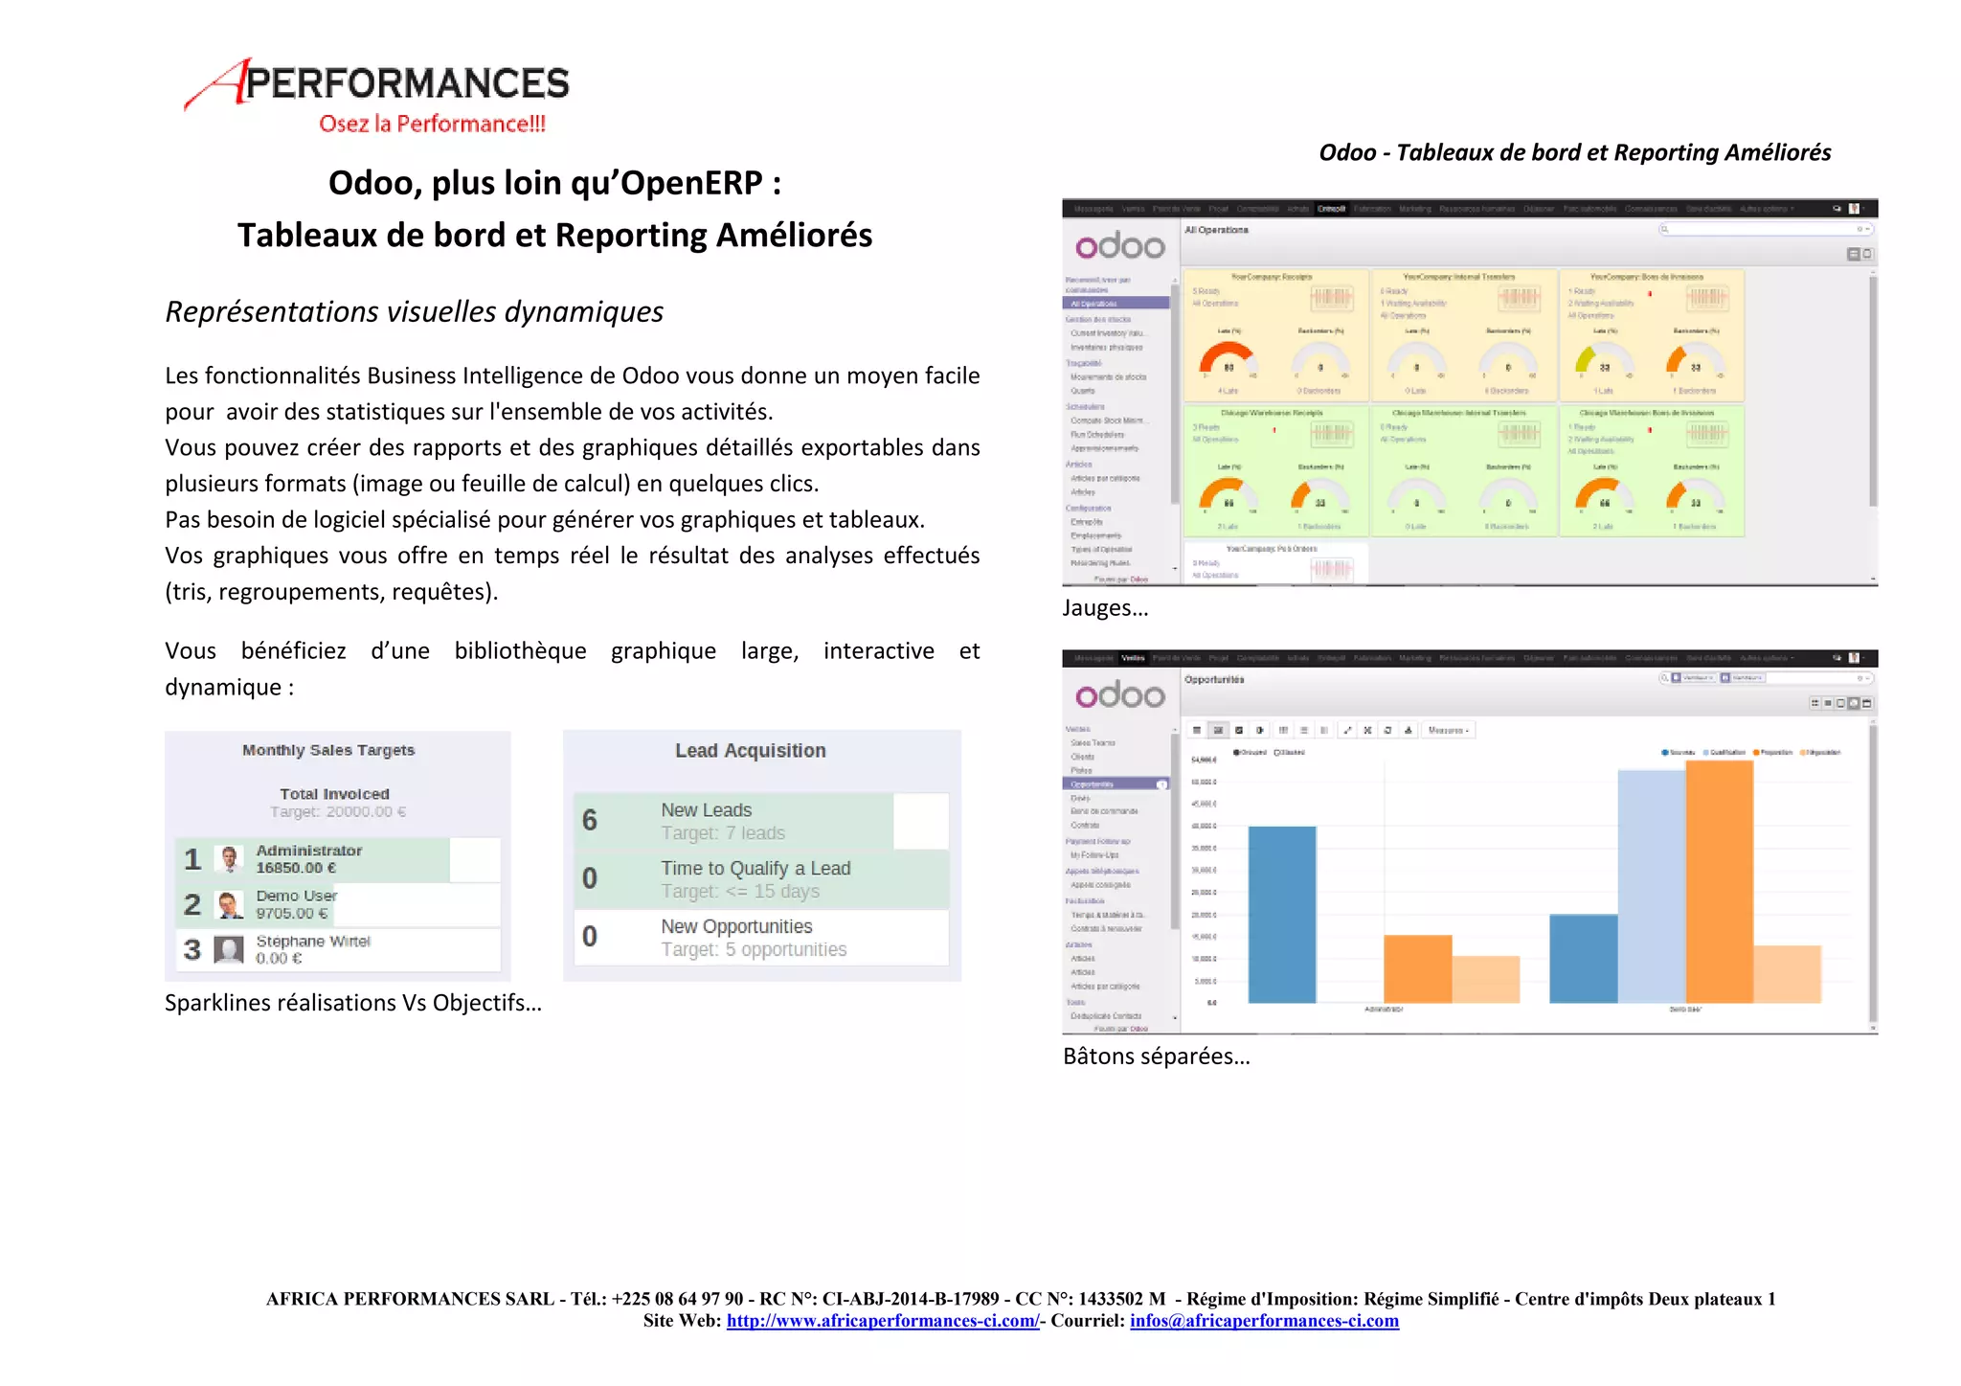Open the Ventes tab in lower Odoo menu
This screenshot has height=1386, width=1961.
[x=1133, y=658]
